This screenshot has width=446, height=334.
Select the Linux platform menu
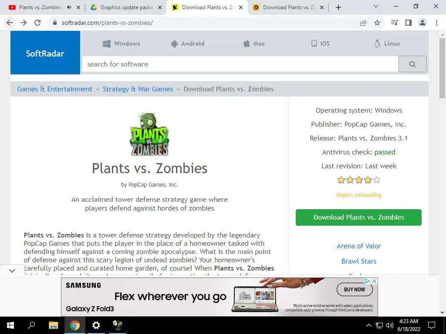tap(387, 43)
